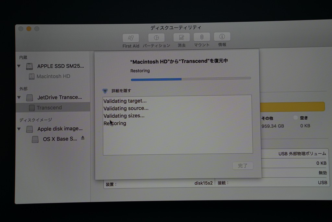Screen dimensions: 332x222
Task: Click the USB 外部物理ボリューム text
Action: 302,154
